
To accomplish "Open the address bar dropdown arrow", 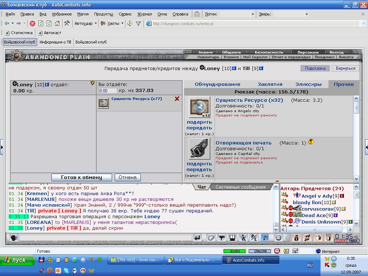I will (364, 23).
